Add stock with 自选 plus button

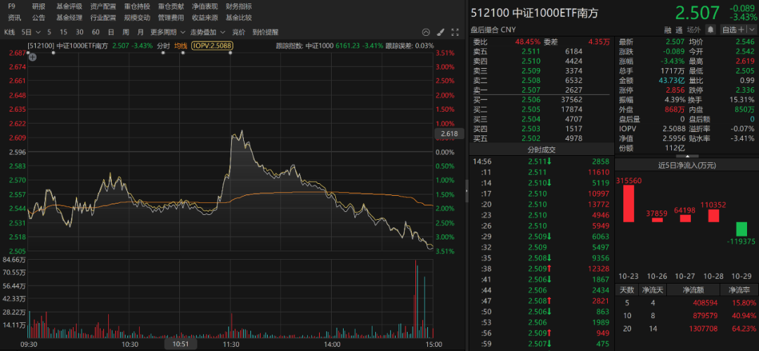(733, 29)
